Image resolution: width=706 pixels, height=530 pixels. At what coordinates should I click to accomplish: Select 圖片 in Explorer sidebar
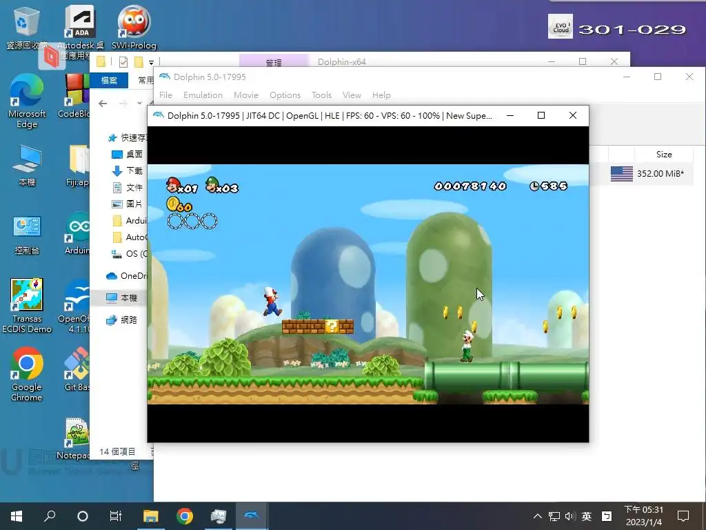click(x=128, y=204)
